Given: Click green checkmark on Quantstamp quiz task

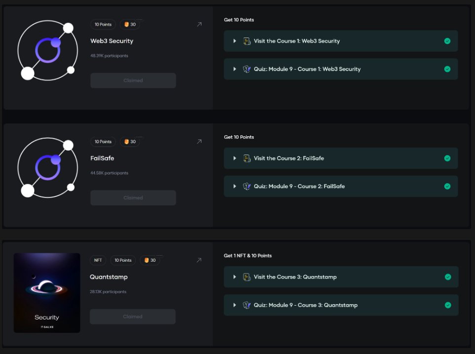Looking at the screenshot, I should (x=448, y=305).
